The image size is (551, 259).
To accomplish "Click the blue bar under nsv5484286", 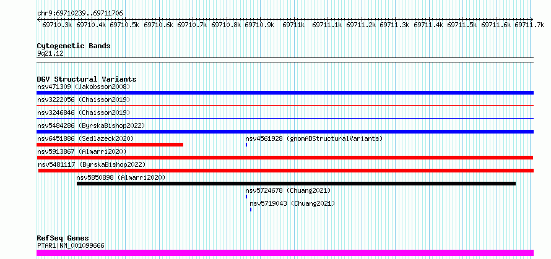I will pyautogui.click(x=285, y=132).
